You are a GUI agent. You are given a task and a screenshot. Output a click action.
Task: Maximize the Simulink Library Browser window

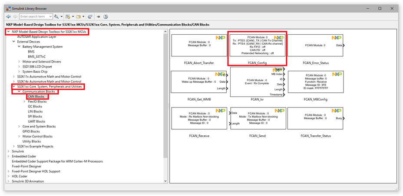[380, 8]
